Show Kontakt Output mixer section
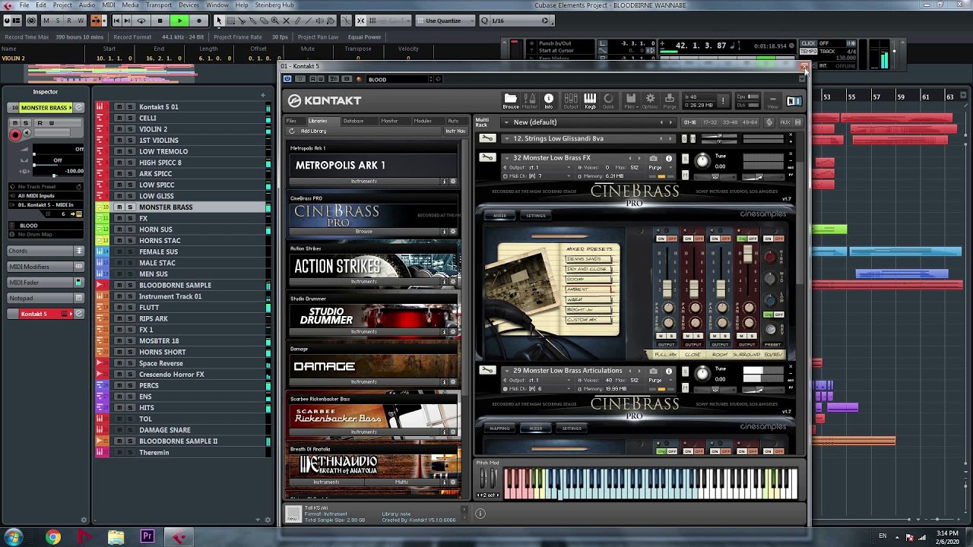The width and height of the screenshot is (973, 547). click(x=570, y=100)
